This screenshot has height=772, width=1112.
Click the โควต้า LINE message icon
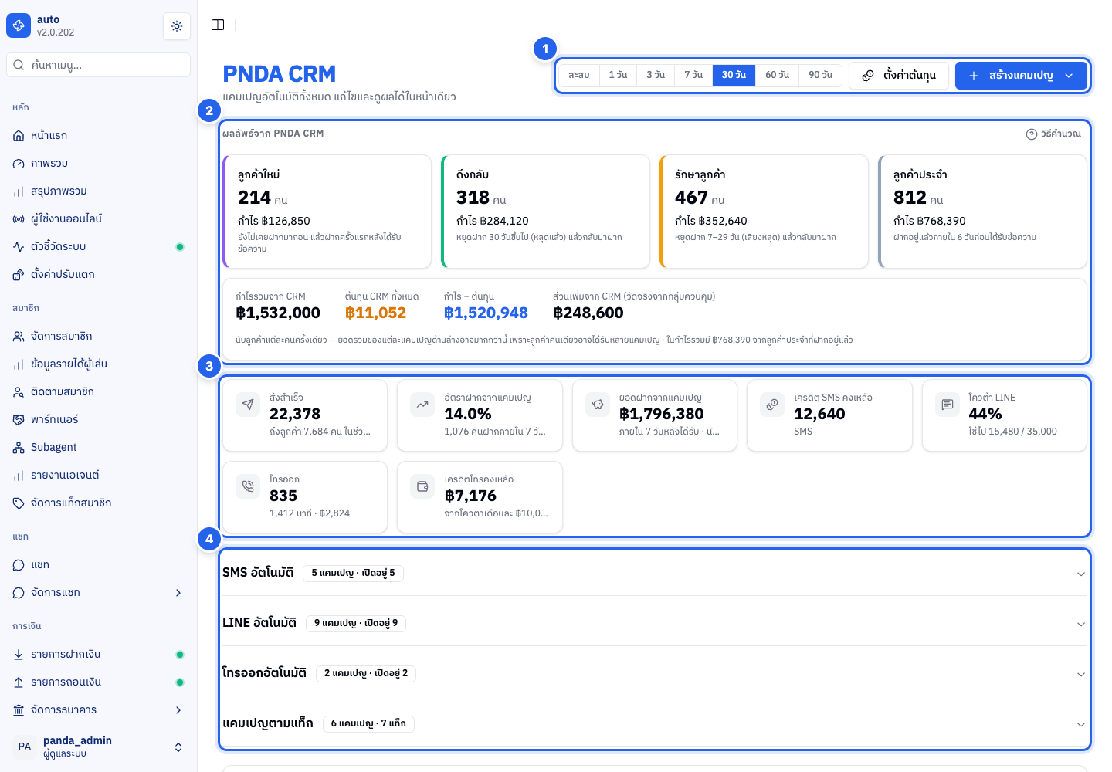pos(948,405)
